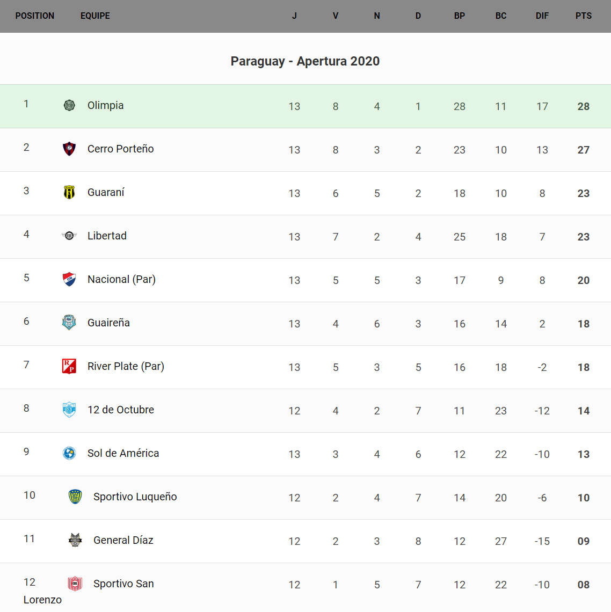
Task: Click the Cerro Porteño team crest
Action: (x=69, y=149)
